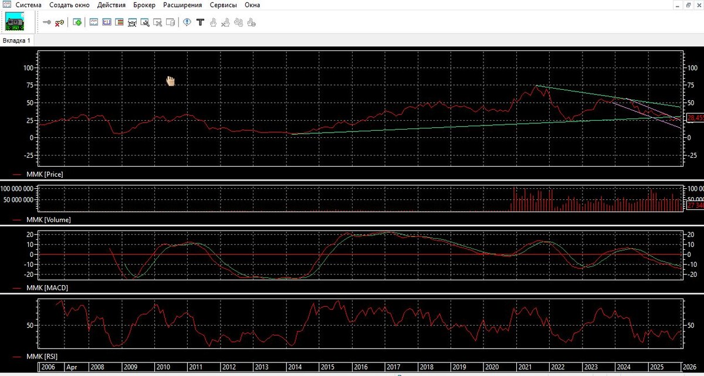Click the key with red X disconnect icon
The image size is (704, 376).
(59, 22)
